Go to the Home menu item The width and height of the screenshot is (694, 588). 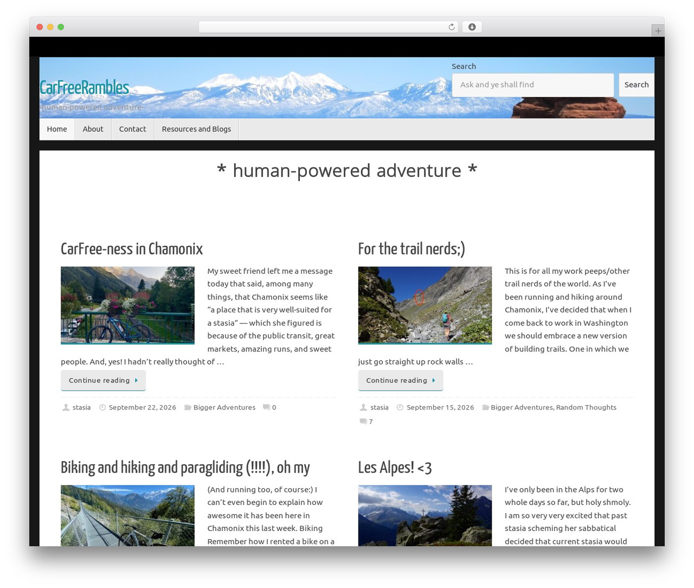(57, 129)
